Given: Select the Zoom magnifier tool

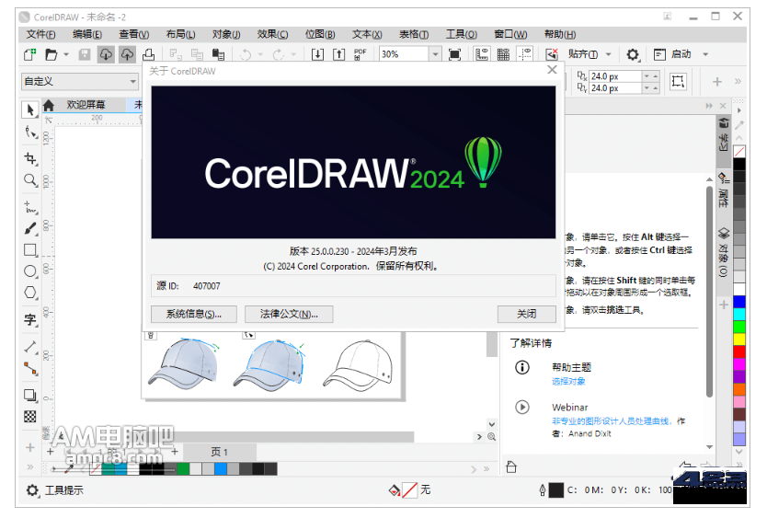Looking at the screenshot, I should [x=30, y=180].
